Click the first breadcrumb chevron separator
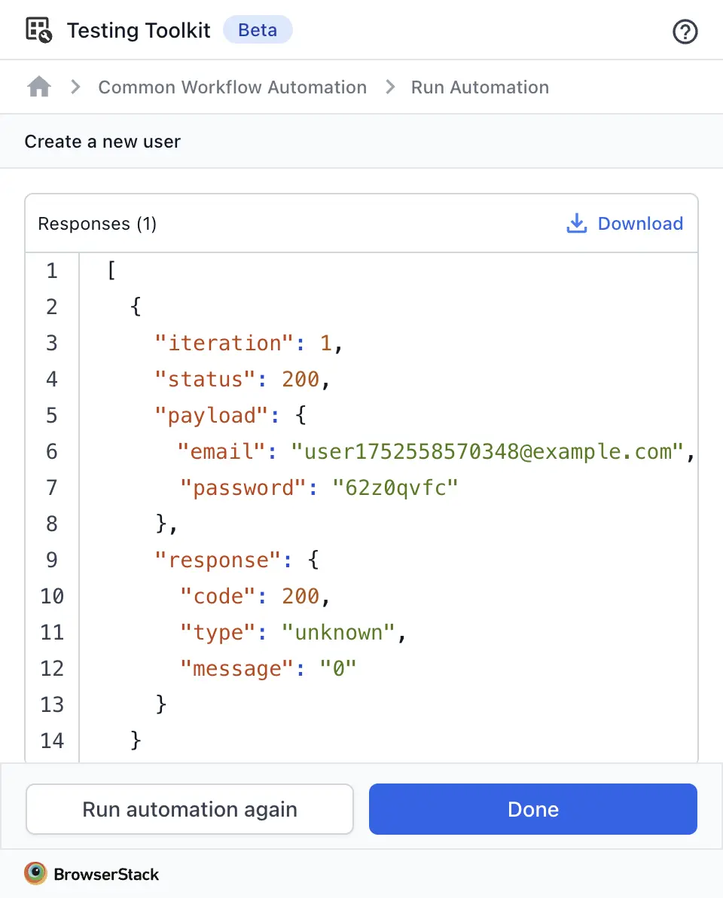723x898 pixels. (75, 87)
